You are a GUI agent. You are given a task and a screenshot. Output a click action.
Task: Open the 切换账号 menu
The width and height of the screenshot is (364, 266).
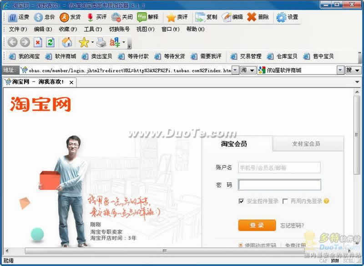pos(119,29)
